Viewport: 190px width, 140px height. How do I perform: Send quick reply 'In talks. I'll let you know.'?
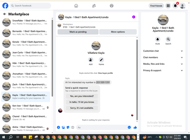click(x=82, y=102)
